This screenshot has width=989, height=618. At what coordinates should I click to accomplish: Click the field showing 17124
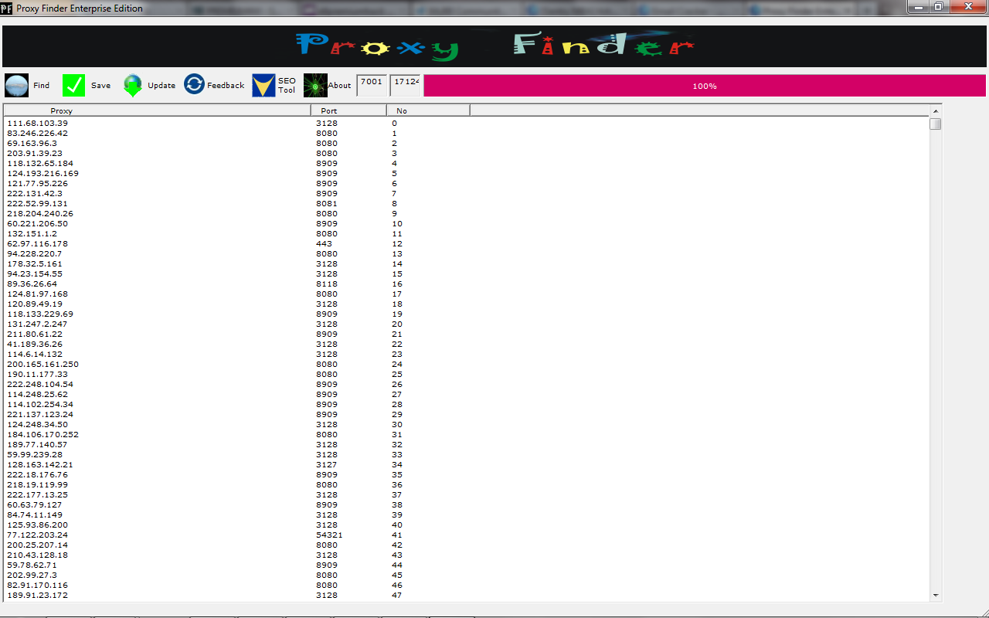pyautogui.click(x=406, y=85)
